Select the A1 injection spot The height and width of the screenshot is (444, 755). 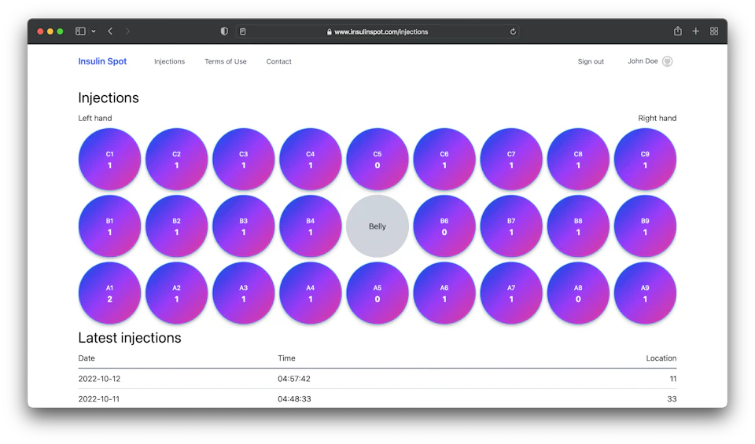109,293
